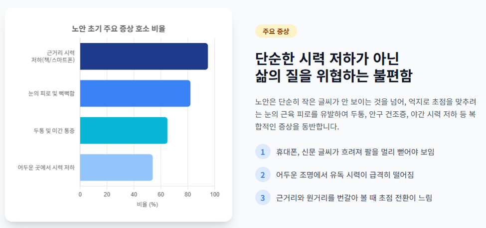This screenshot has width=486, height=228.
Task: Click the paragraph starting with 노안은 단순히
Action: click(x=365, y=114)
